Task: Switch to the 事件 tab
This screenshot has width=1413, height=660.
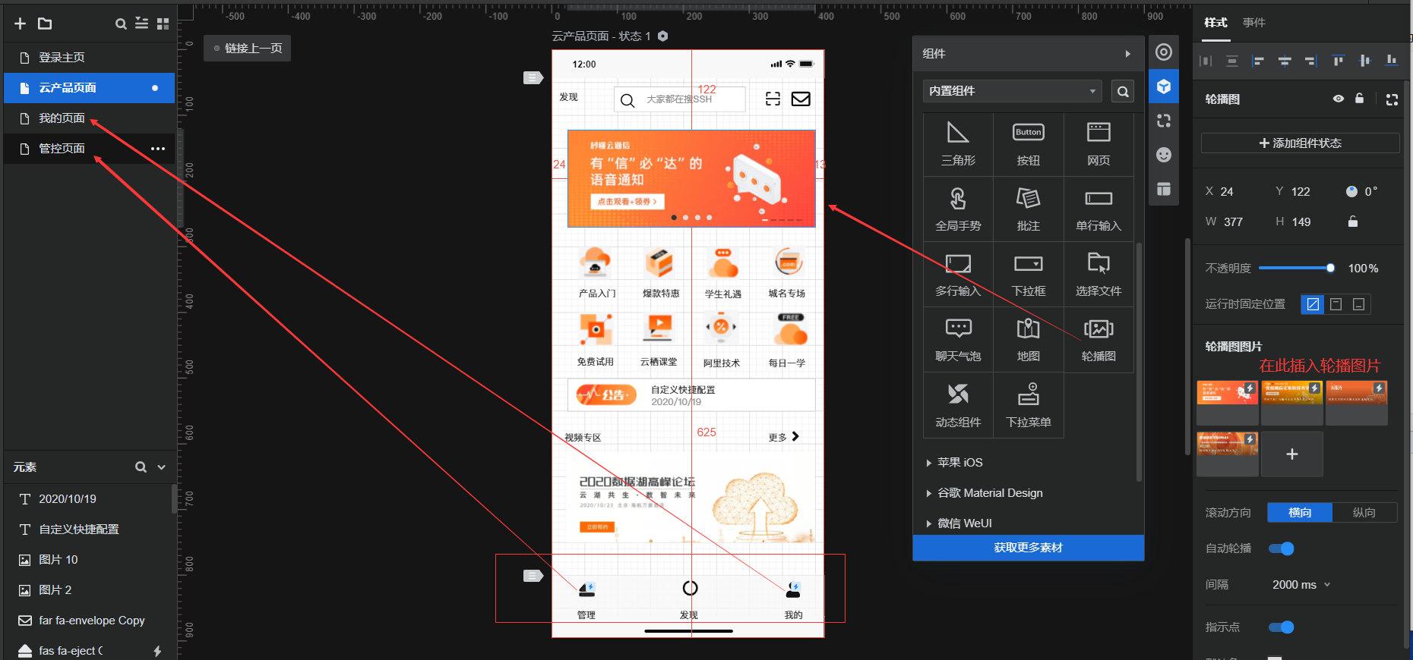Action: pos(1254,23)
